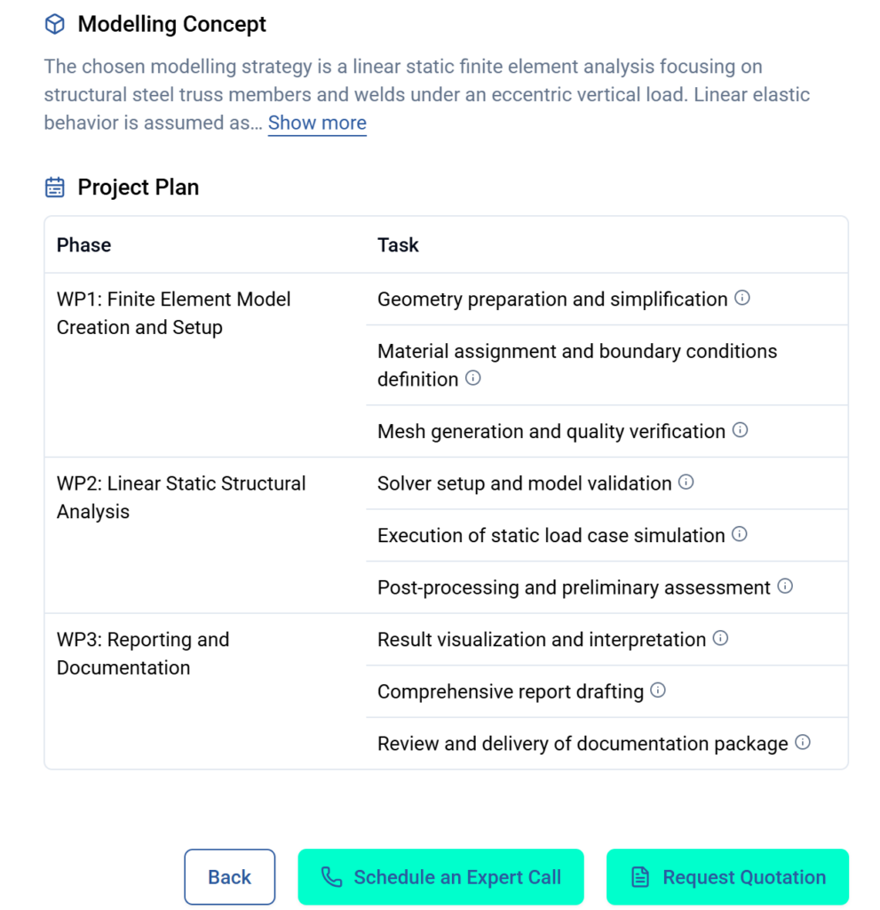Click info icon next to Solver setup and model validation
This screenshot has width=880, height=910.
click(686, 483)
